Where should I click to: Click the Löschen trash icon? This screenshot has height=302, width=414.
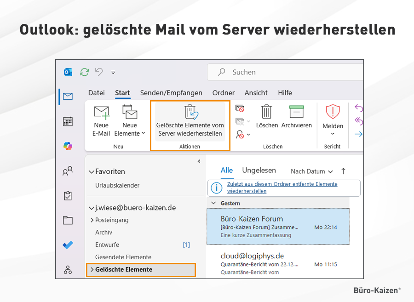(x=267, y=117)
